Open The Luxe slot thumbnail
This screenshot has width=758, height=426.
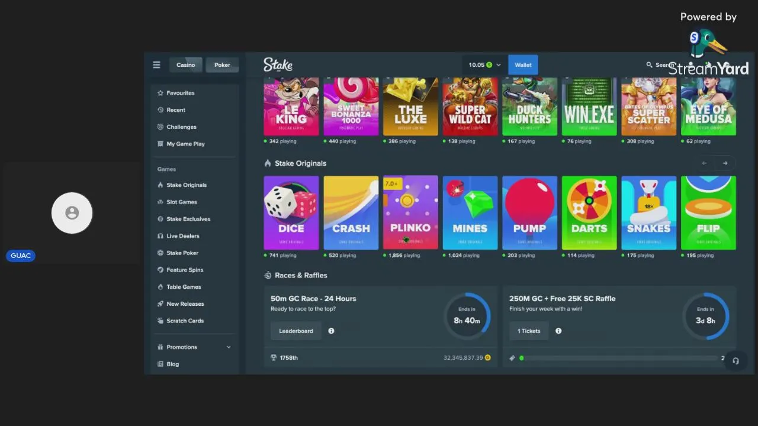pos(410,106)
